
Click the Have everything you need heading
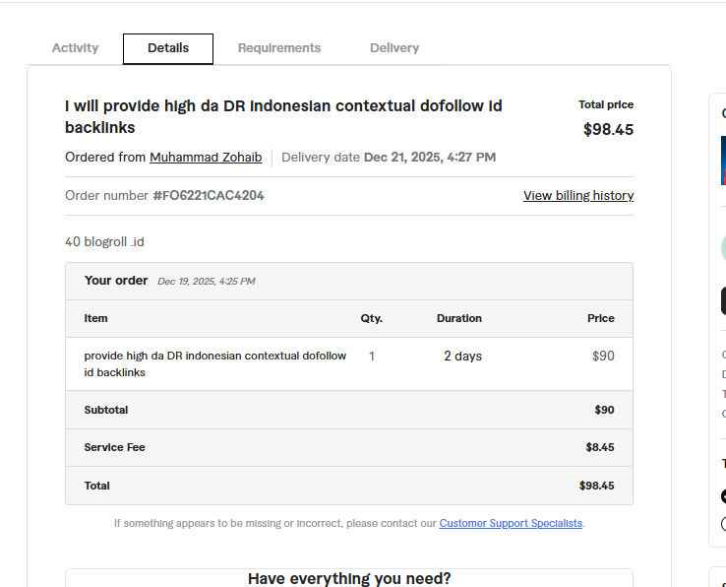point(349,578)
